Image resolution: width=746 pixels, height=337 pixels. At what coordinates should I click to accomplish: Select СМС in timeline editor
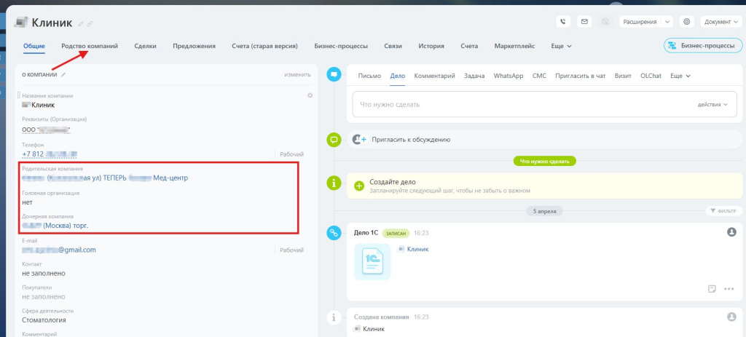coord(540,76)
